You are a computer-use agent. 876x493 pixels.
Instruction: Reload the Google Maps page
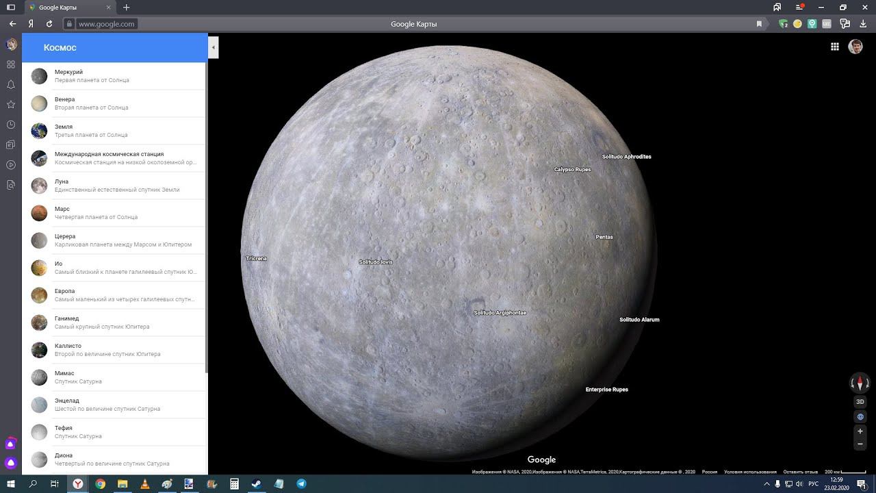pos(49,23)
